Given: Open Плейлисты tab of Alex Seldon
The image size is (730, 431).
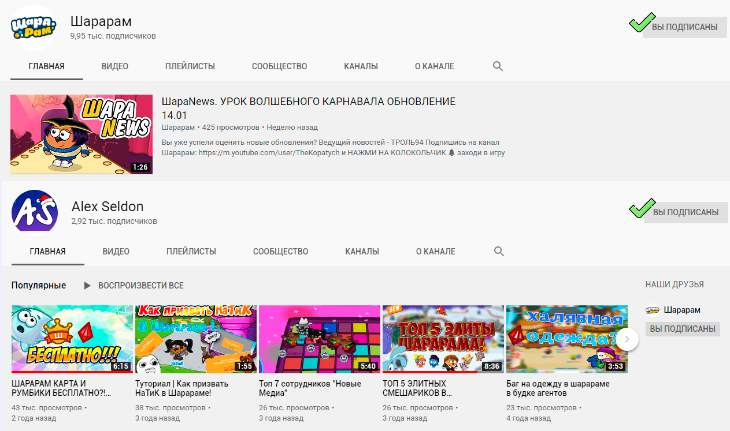Looking at the screenshot, I should (191, 252).
